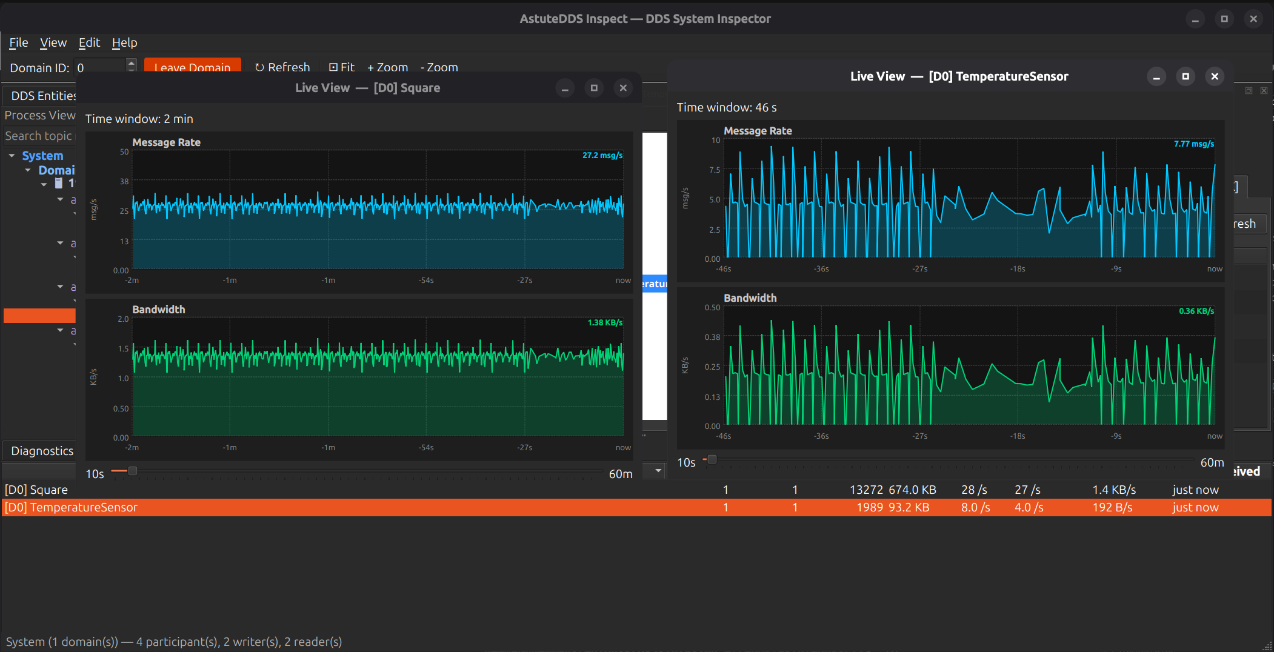
Task: Click the 60m end of Square slider
Action: pos(621,474)
